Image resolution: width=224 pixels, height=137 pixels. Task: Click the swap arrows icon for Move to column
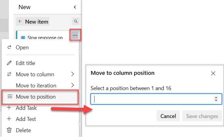click(x=9, y=74)
